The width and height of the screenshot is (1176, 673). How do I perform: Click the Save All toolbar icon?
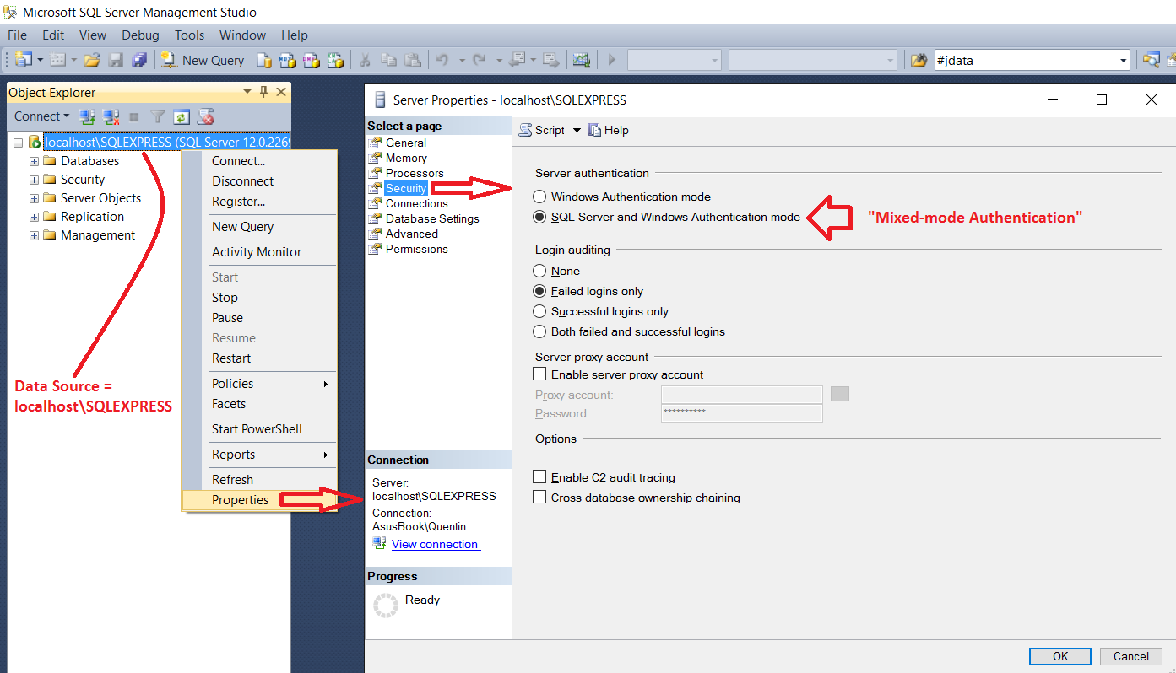139,60
